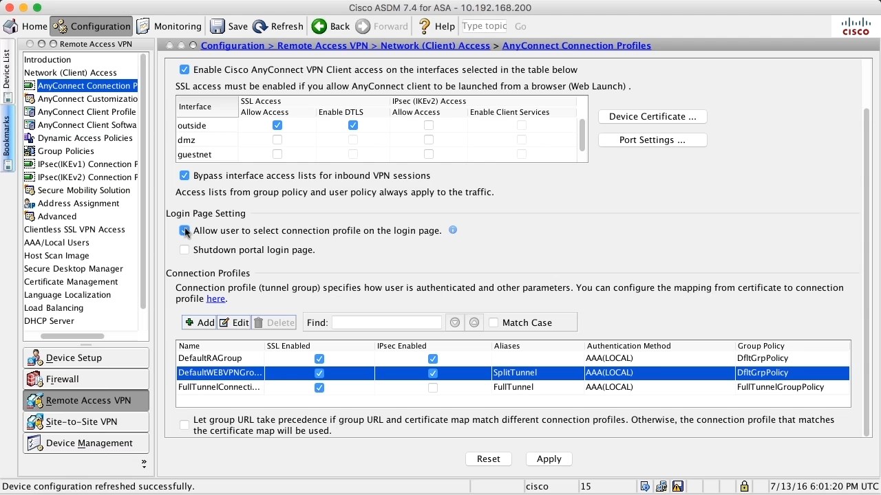Click the Cisco logo
881x495 pixels.
pyautogui.click(x=856, y=26)
